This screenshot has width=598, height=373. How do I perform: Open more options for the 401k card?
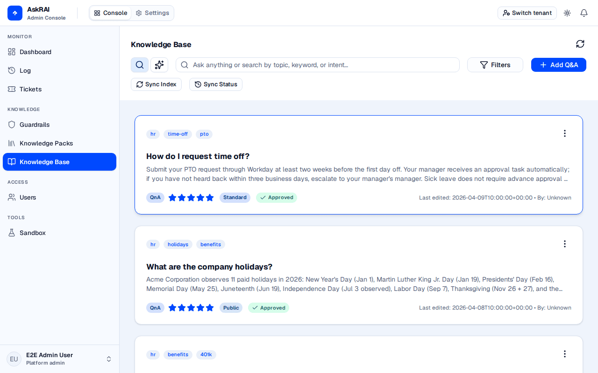point(564,354)
